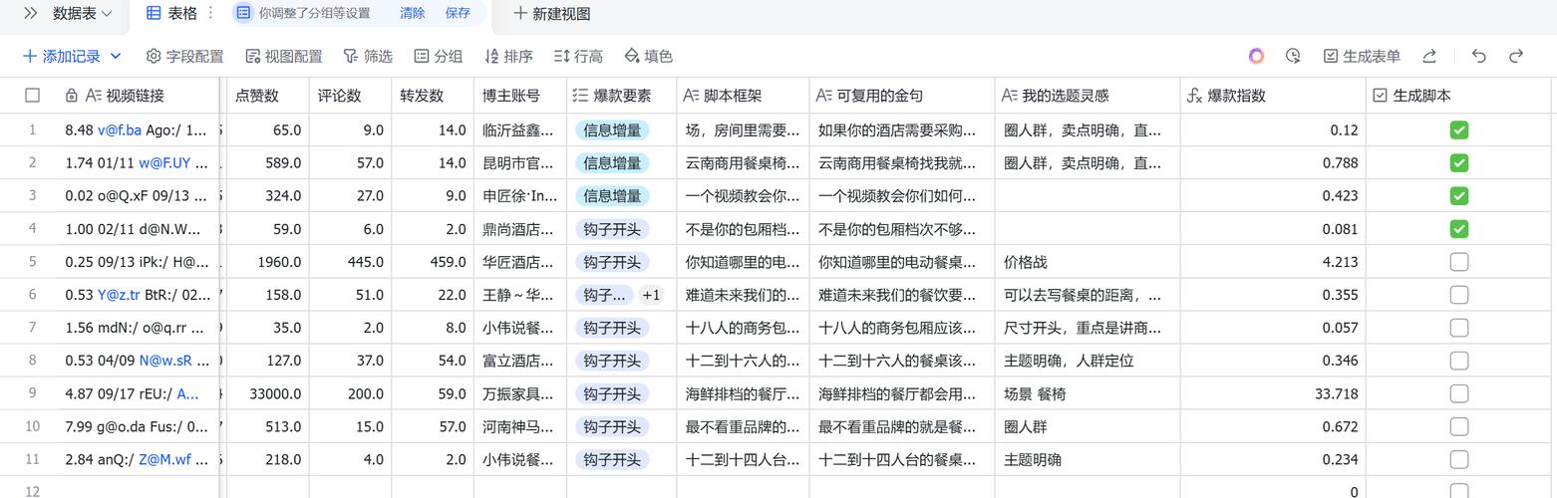Open the 填色 color fill option
Viewport: 1557px width, 498px height.
point(648,57)
